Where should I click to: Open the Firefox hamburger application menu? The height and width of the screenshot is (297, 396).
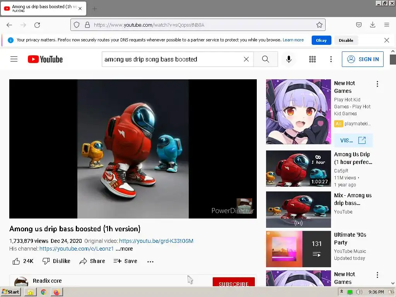pos(386,25)
